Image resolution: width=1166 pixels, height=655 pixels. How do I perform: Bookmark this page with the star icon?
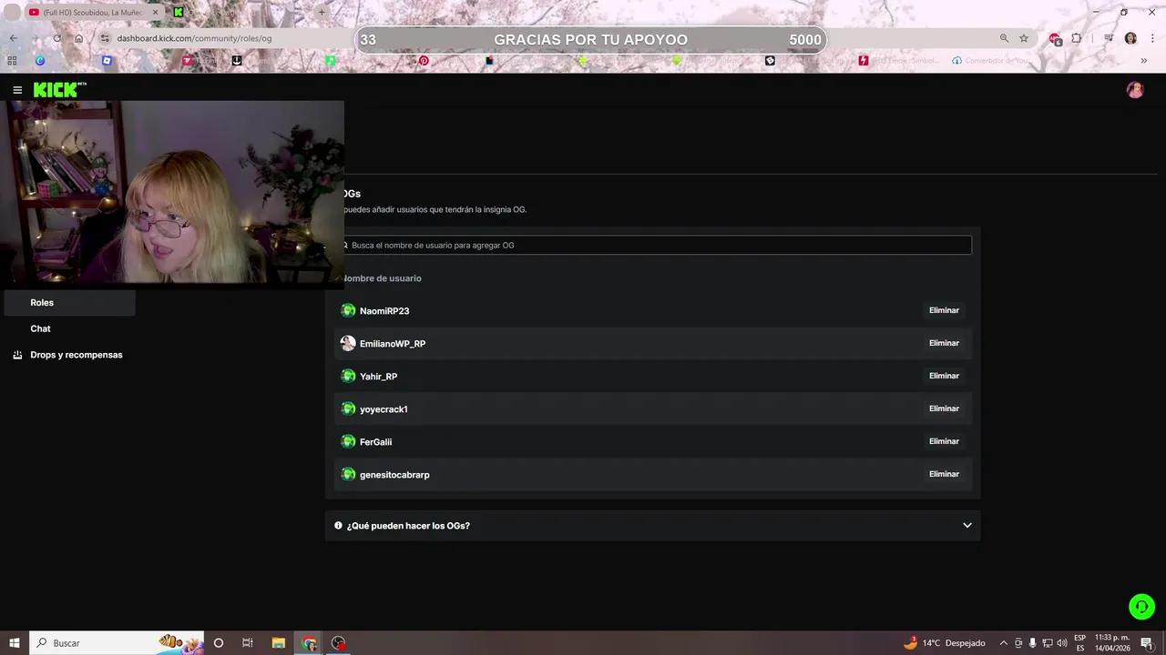(x=1024, y=38)
